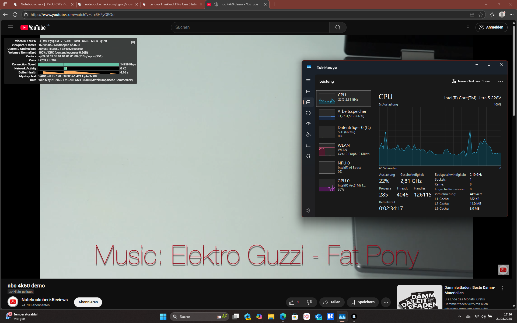
Task: Click Dämmleitfaden: Beste Dämm-Materialien title
Action: coord(470,290)
